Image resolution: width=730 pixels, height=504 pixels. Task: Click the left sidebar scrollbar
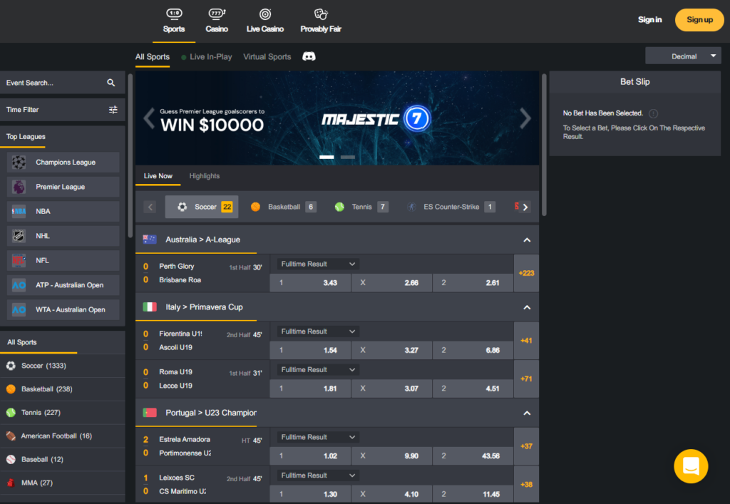130,156
